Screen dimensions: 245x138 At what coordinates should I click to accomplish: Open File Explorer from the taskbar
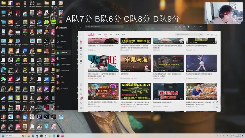pyautogui.click(x=29, y=136)
